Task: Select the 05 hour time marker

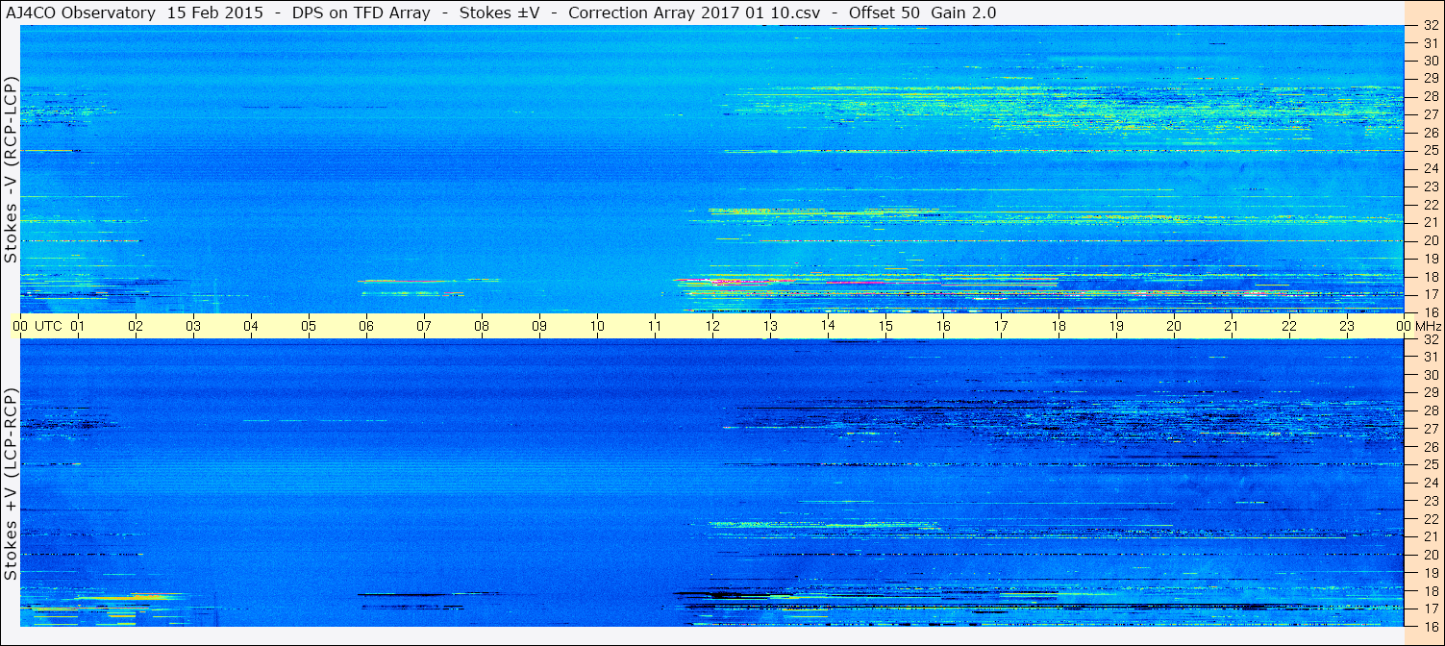Action: pyautogui.click(x=309, y=326)
